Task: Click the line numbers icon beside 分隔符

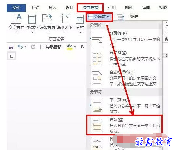Action: pyautogui.click(x=121, y=18)
